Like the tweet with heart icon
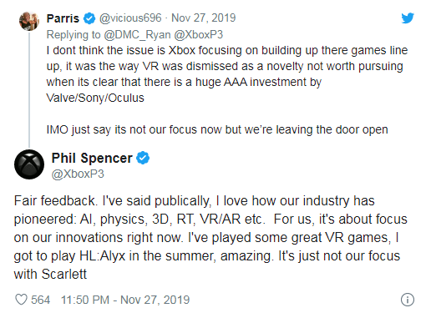 [21, 300]
